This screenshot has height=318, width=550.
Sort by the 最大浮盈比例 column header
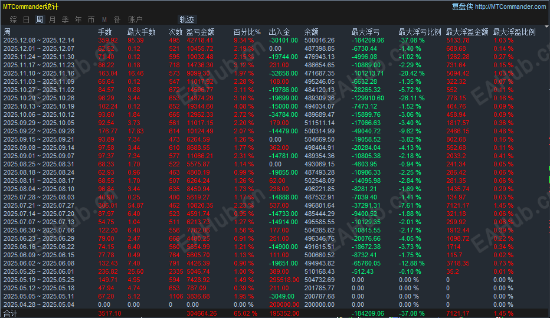[514, 32]
